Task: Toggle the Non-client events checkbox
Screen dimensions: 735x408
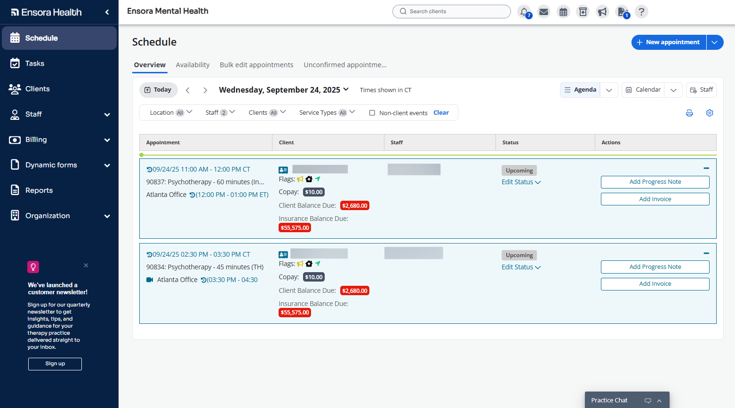Action: point(372,113)
